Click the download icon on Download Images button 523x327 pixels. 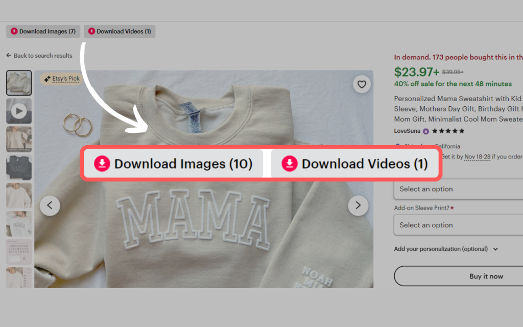tap(102, 163)
